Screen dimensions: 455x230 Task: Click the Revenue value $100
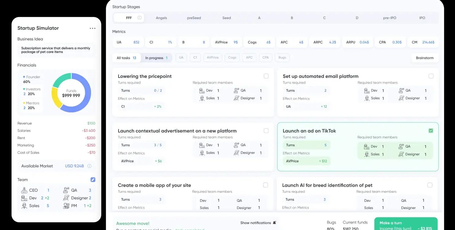pyautogui.click(x=91, y=123)
